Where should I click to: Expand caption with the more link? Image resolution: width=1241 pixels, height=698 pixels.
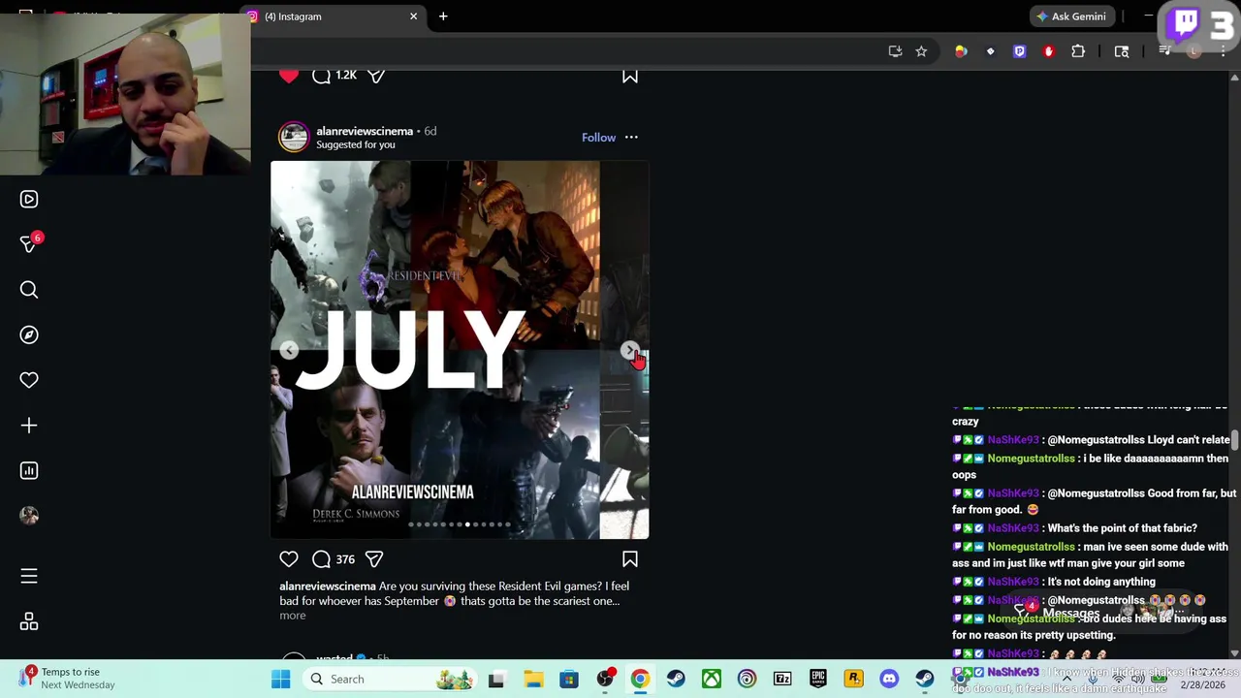[293, 616]
